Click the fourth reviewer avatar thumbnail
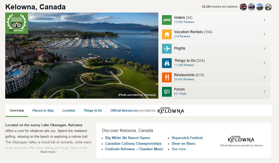 (x=268, y=7)
